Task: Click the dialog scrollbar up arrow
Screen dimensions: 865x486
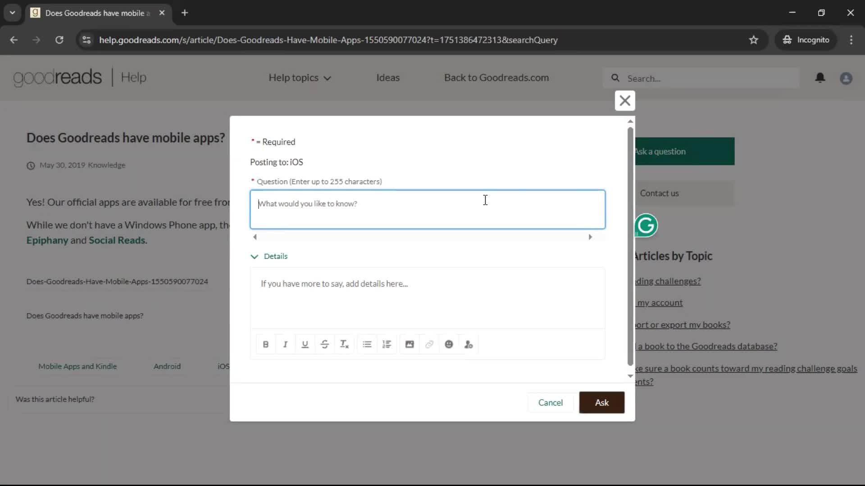Action: coord(630,121)
